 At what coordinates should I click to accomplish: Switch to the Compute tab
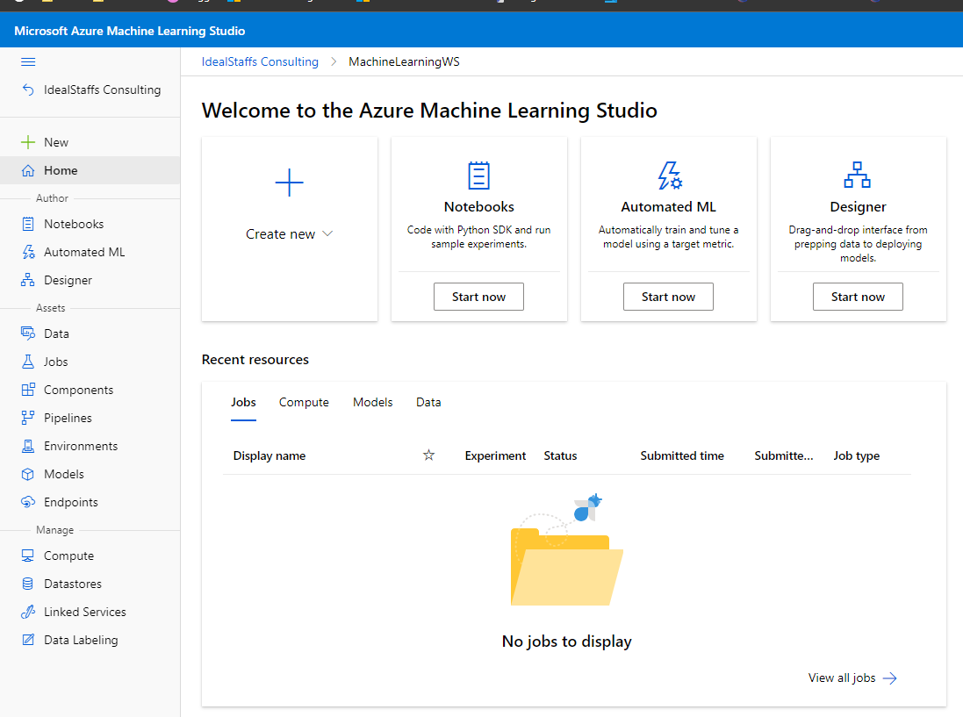click(x=304, y=402)
